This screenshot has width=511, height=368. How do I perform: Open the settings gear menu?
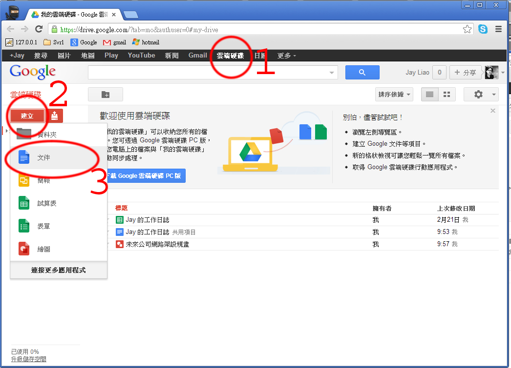478,95
